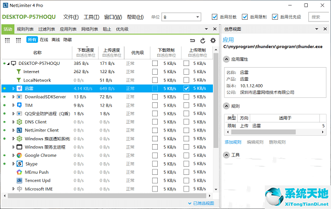Expand the 迅雷 tree row
The height and width of the screenshot is (209, 331).
click(13, 89)
